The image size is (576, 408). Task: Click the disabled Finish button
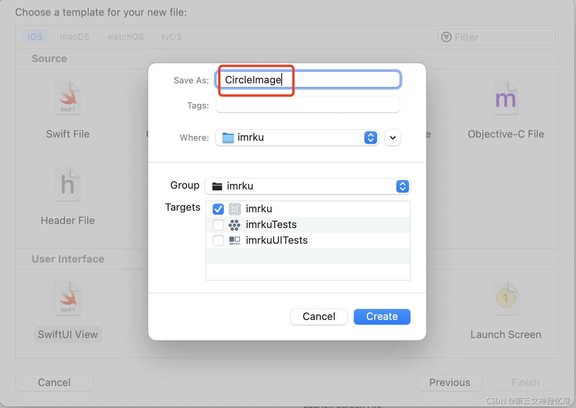[x=526, y=383]
